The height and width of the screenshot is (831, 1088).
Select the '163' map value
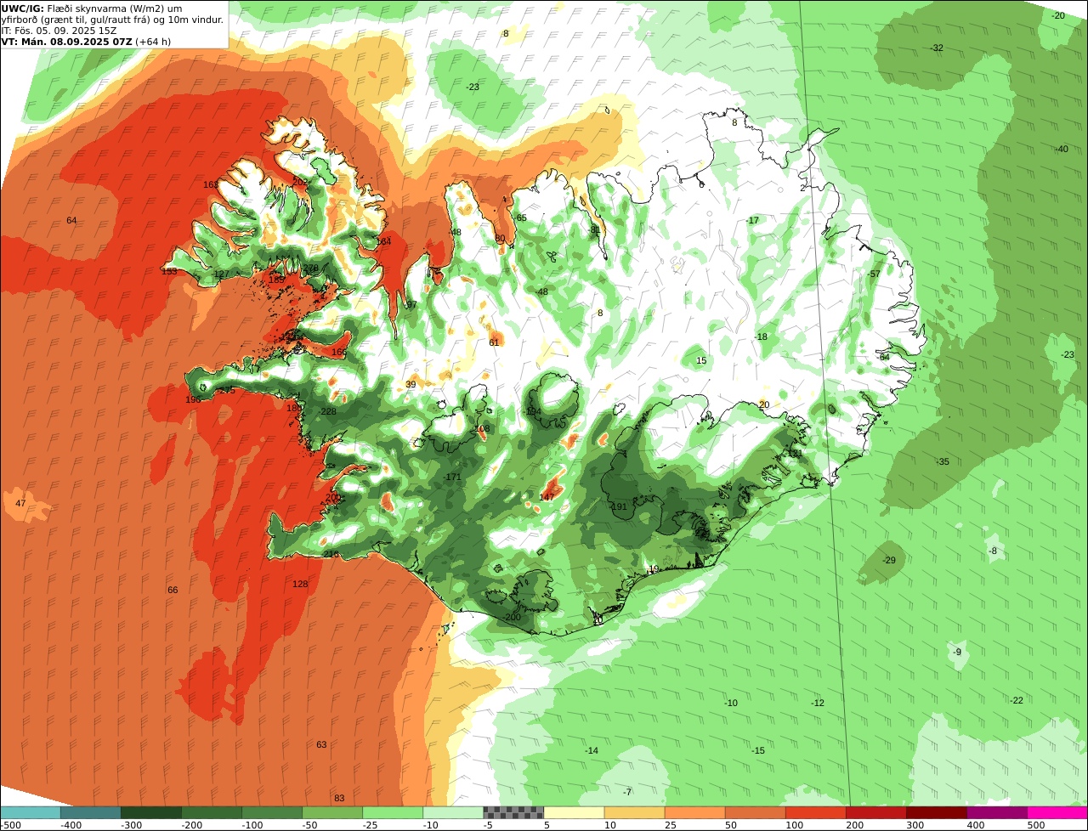click(x=211, y=185)
